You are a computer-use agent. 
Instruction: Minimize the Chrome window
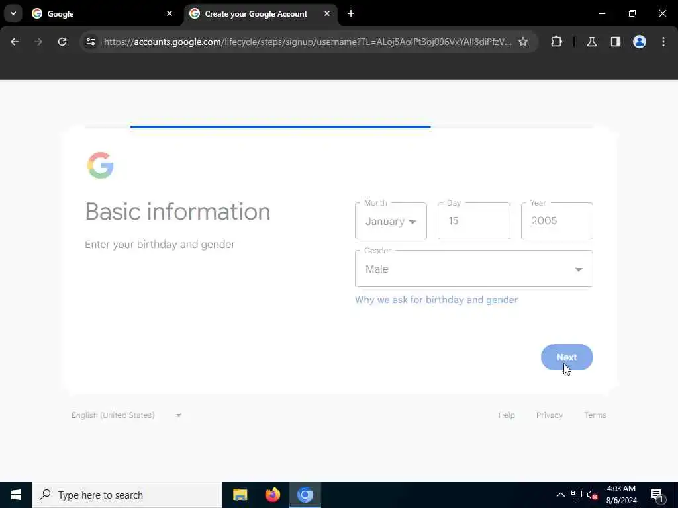click(601, 13)
